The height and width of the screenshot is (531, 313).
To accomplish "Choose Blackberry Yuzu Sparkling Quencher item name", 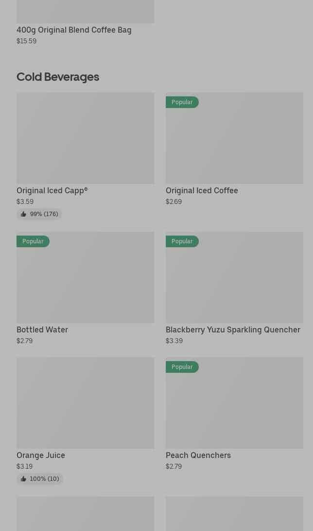I will pyautogui.click(x=233, y=330).
